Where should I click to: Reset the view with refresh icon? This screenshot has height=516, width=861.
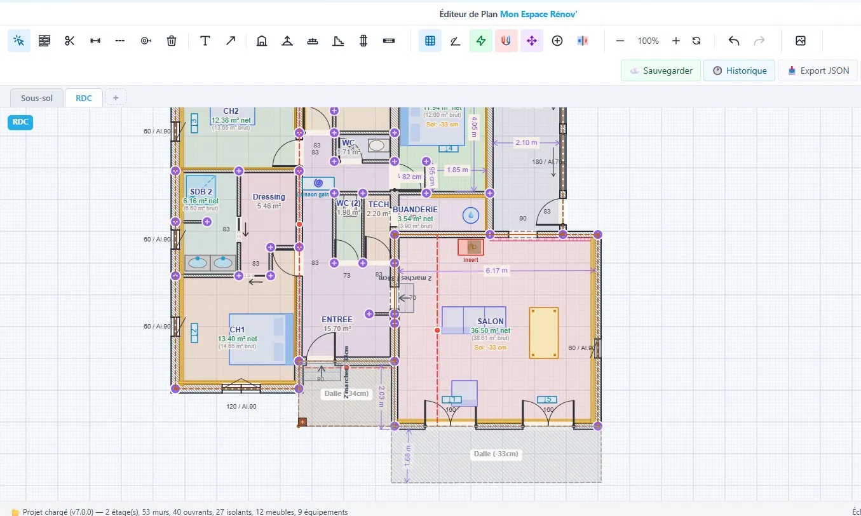[696, 41]
